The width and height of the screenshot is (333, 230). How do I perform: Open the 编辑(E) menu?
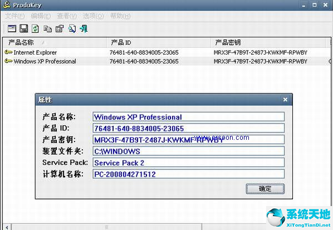41,16
